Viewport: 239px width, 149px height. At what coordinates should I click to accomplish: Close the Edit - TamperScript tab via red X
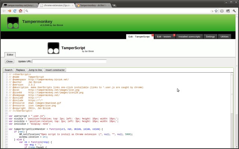pyautogui.click(x=153, y=35)
